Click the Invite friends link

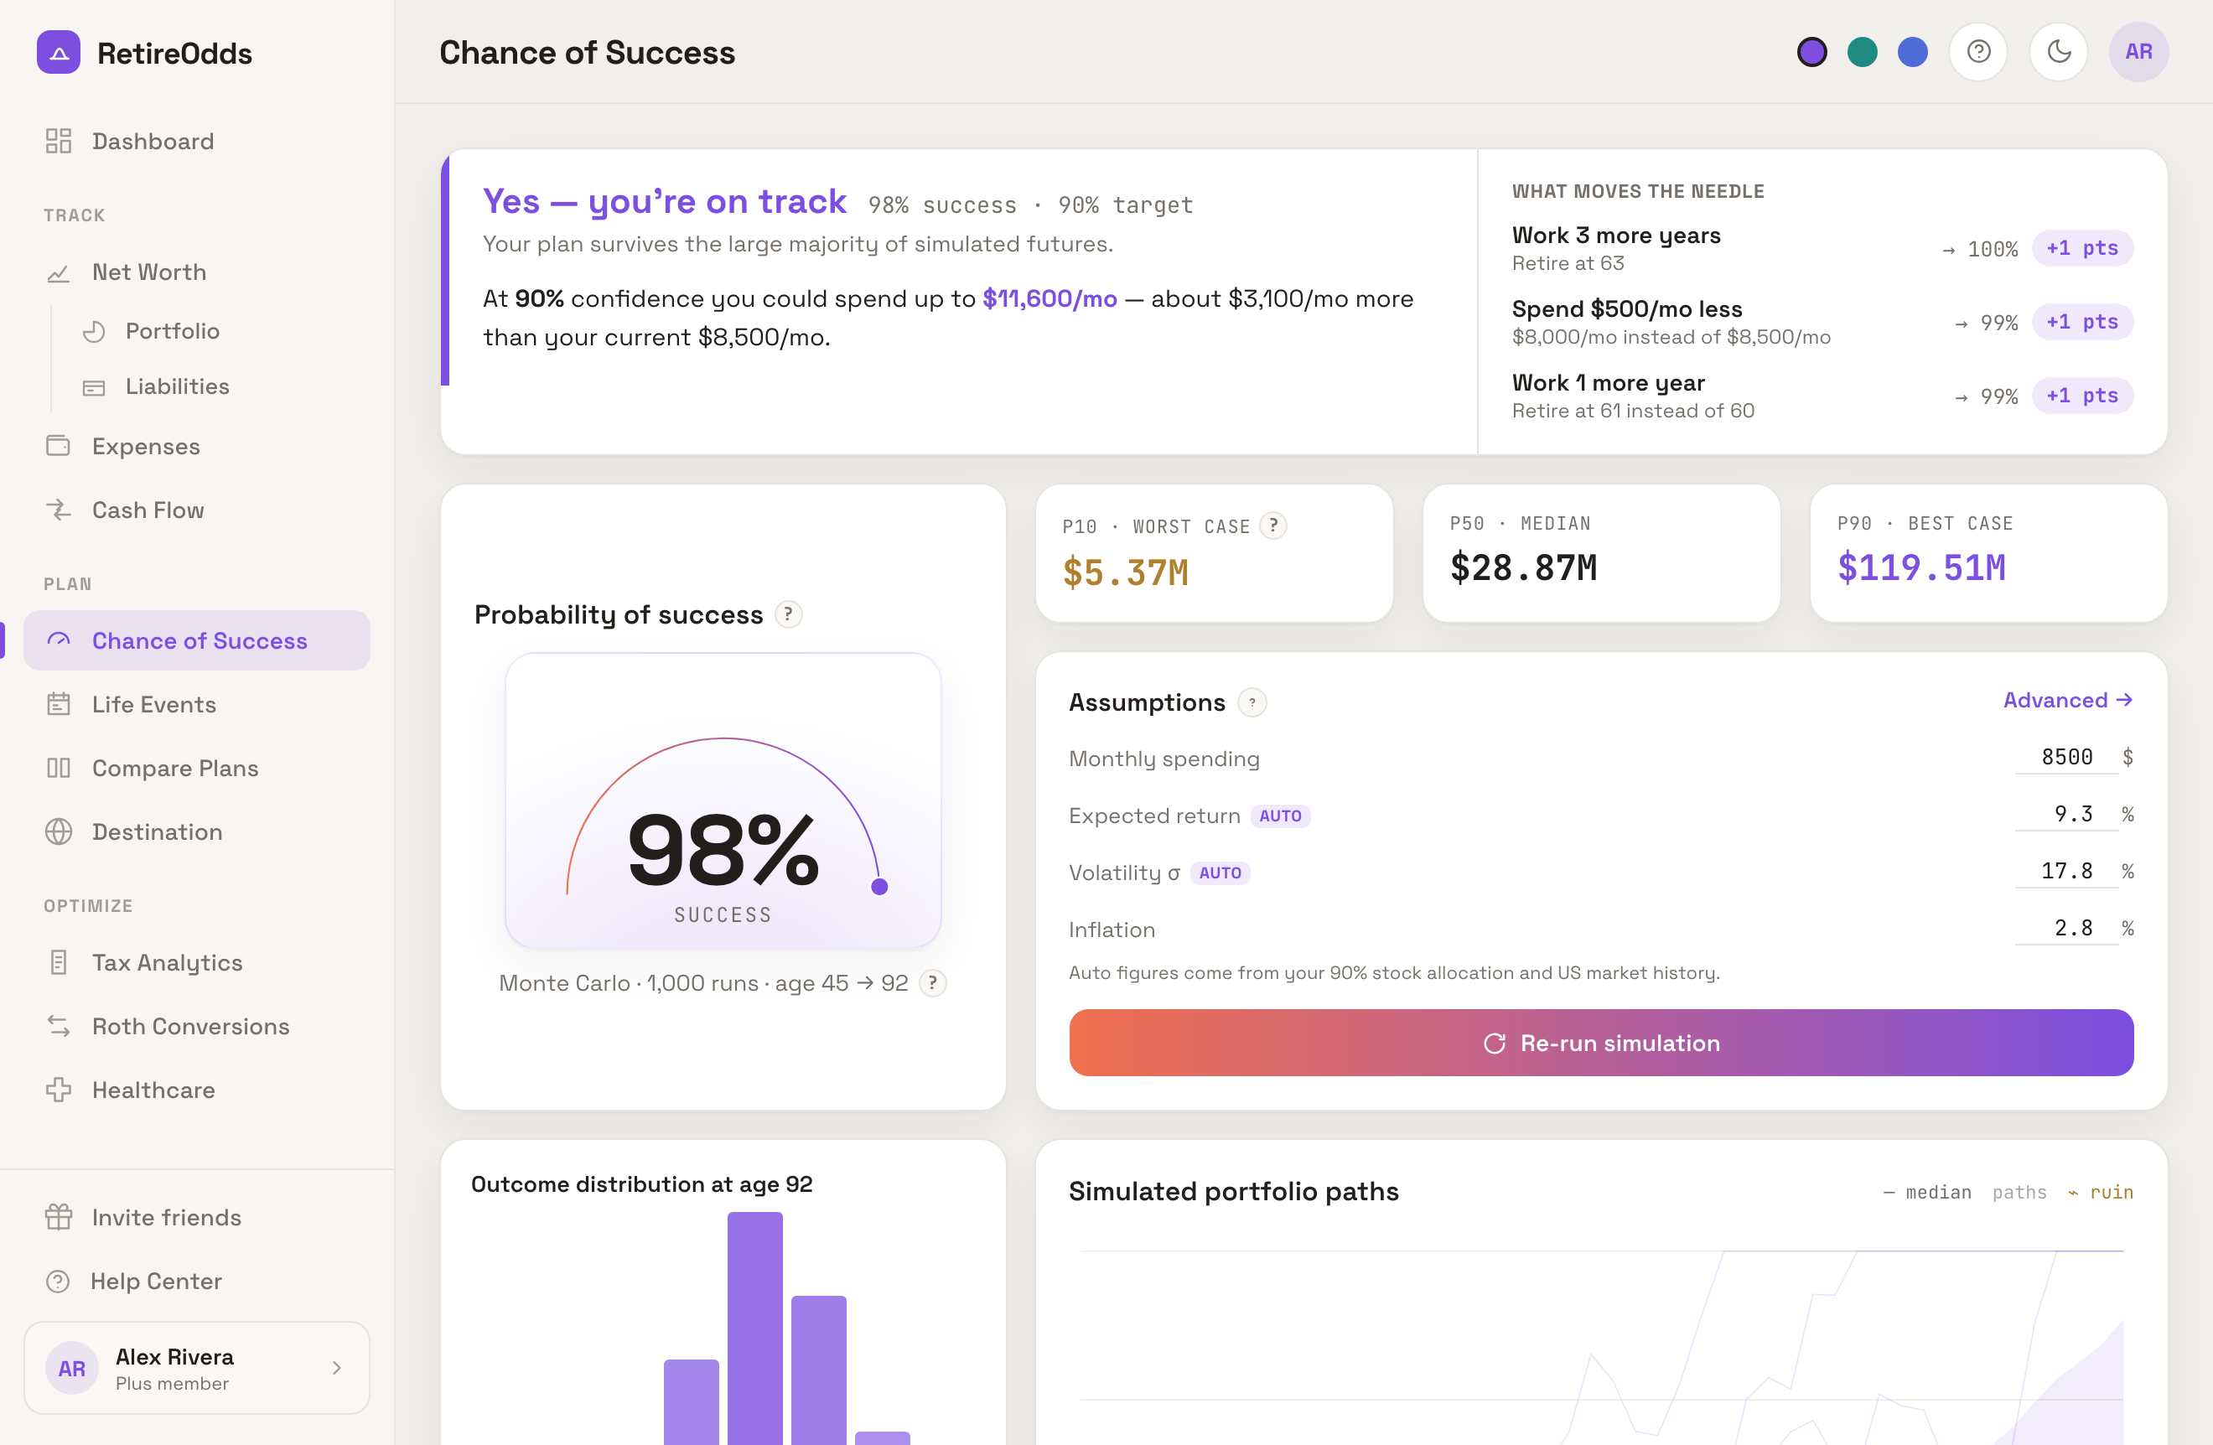click(x=197, y=1217)
